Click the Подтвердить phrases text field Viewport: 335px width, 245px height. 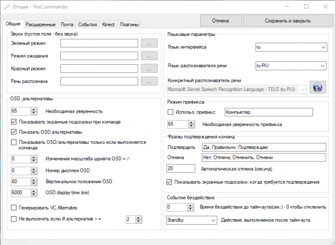click(263, 147)
